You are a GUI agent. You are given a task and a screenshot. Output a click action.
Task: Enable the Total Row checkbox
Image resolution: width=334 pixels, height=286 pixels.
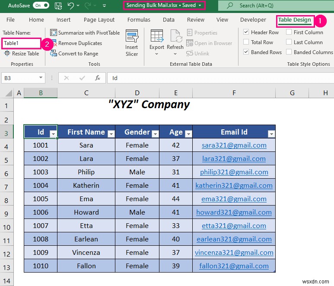(x=246, y=42)
